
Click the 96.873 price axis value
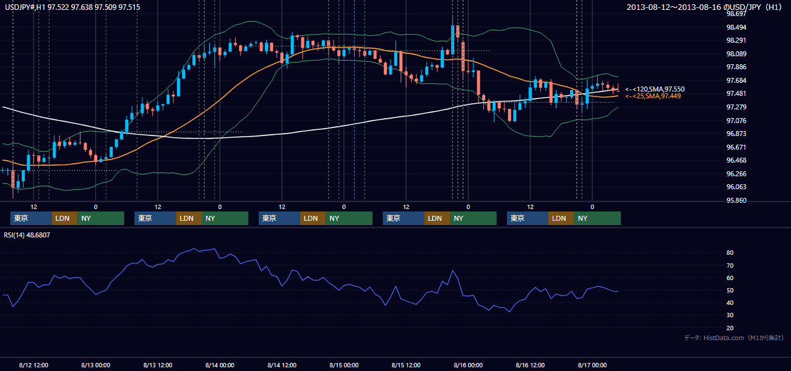pyautogui.click(x=735, y=134)
